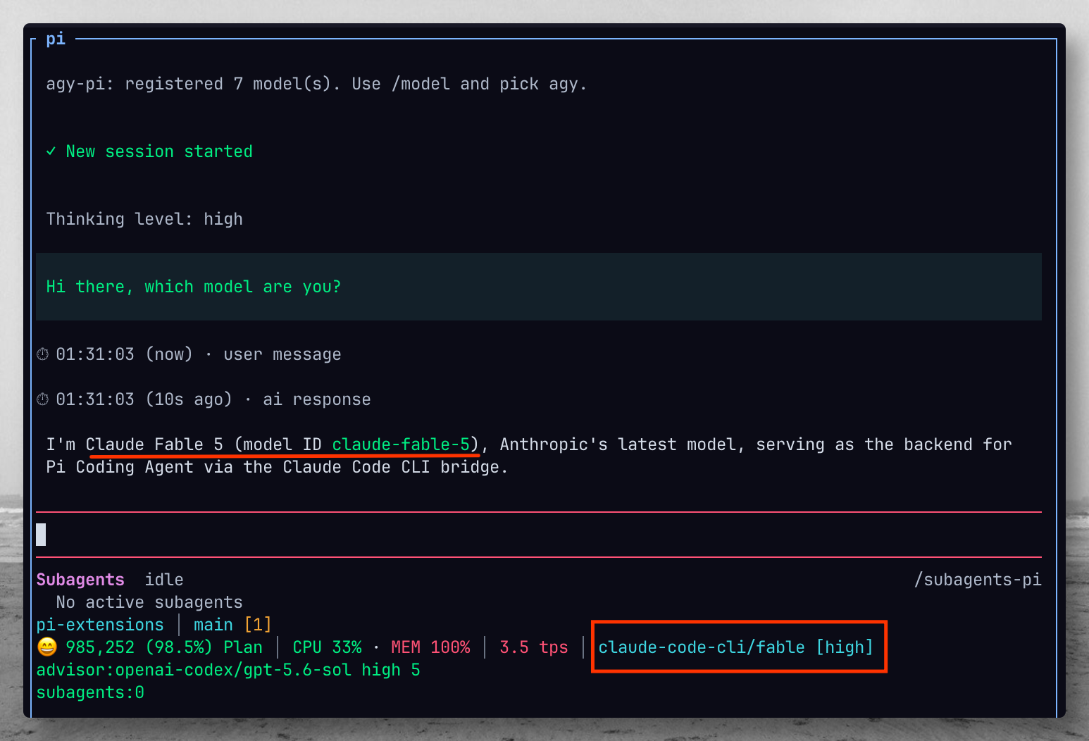Click the "Pi Coding Agent via the Claude Code CLI bridge" line
Viewport: 1089px width, 741px height.
coord(277,467)
